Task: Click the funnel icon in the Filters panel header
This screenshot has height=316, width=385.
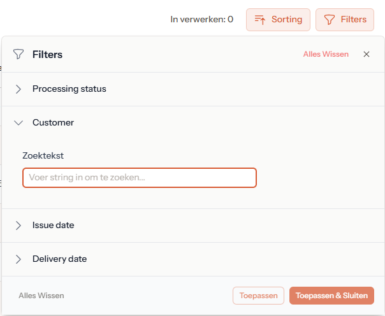Action: (18, 55)
